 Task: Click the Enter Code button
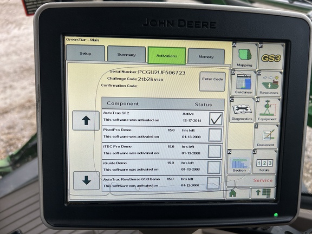tap(212, 82)
